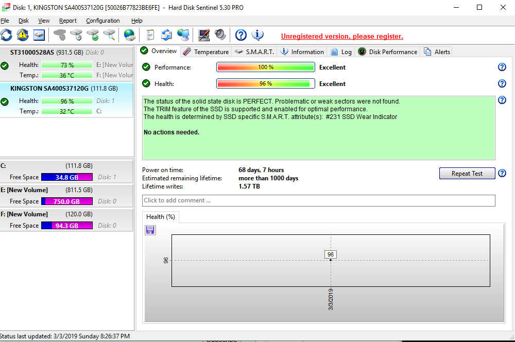Click the Repeat Test button
Screen dimensions: 515x342
click(467, 174)
